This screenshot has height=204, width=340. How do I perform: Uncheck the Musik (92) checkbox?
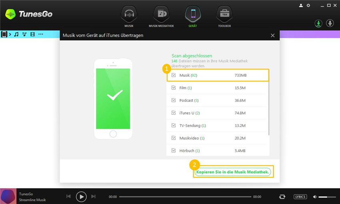tap(174, 75)
